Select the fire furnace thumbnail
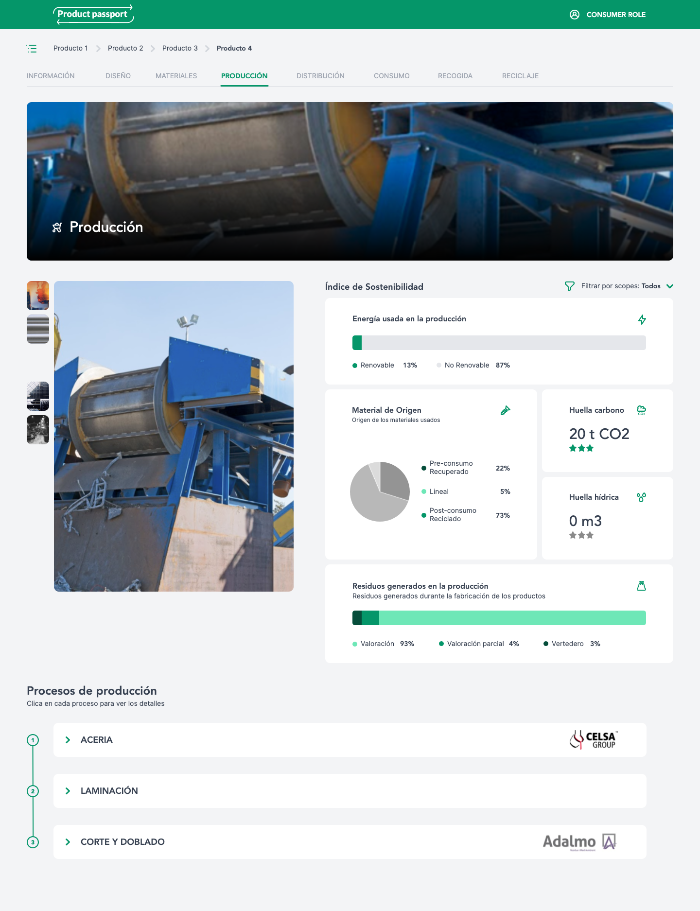The width and height of the screenshot is (700, 911). pyautogui.click(x=38, y=296)
